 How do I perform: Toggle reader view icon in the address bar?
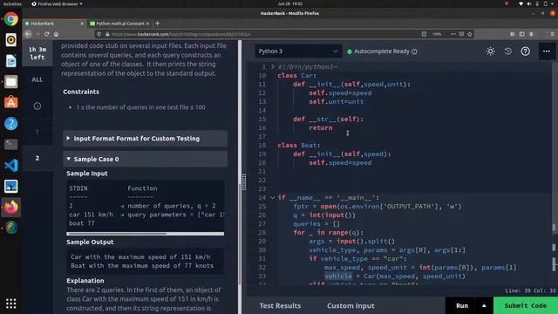[424, 34]
